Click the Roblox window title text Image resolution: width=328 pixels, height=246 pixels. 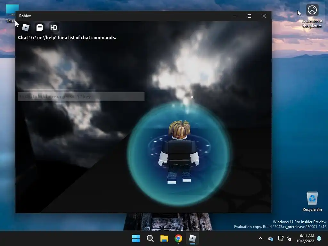(x=25, y=16)
